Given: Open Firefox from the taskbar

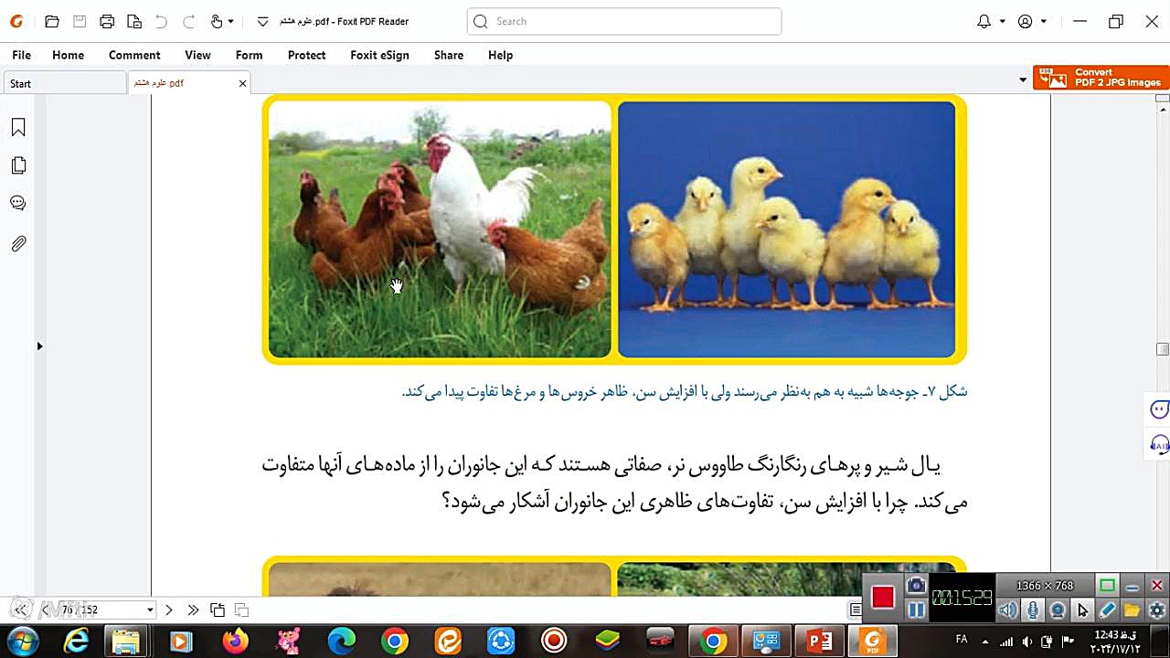Looking at the screenshot, I should tap(235, 642).
